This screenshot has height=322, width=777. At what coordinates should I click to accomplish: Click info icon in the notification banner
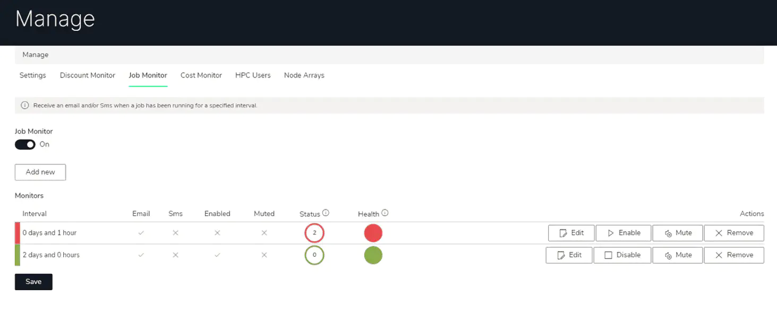pos(24,106)
